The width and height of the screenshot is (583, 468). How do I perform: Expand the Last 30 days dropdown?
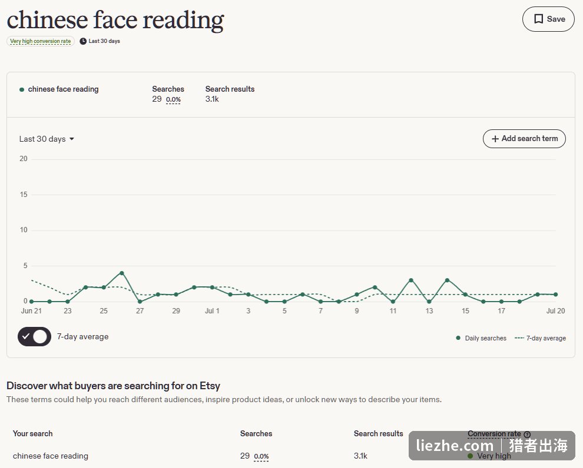[x=47, y=139]
